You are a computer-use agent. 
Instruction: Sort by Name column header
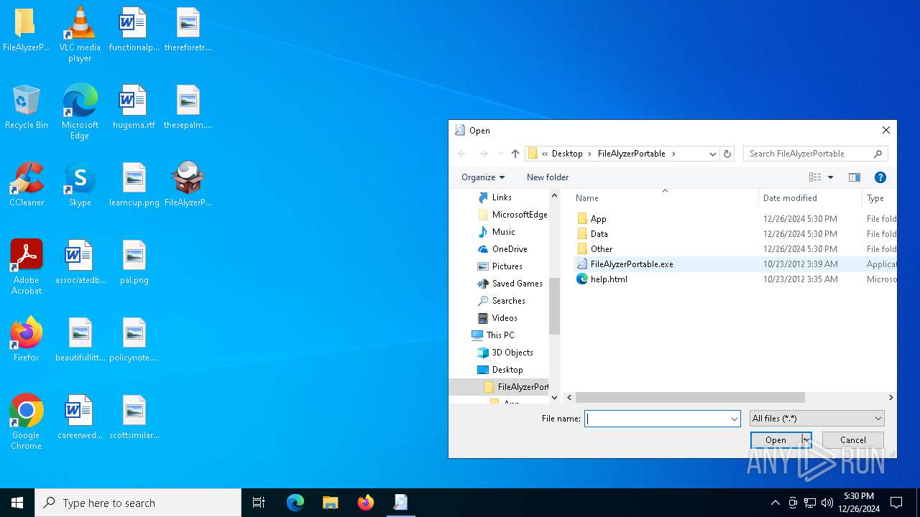pyautogui.click(x=666, y=198)
